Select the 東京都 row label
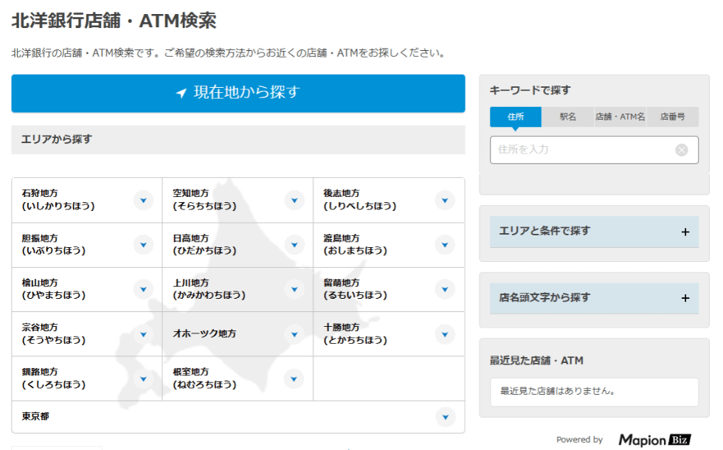The width and height of the screenshot is (723, 450). coord(35,416)
